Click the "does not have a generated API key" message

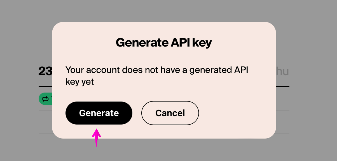tap(157, 76)
